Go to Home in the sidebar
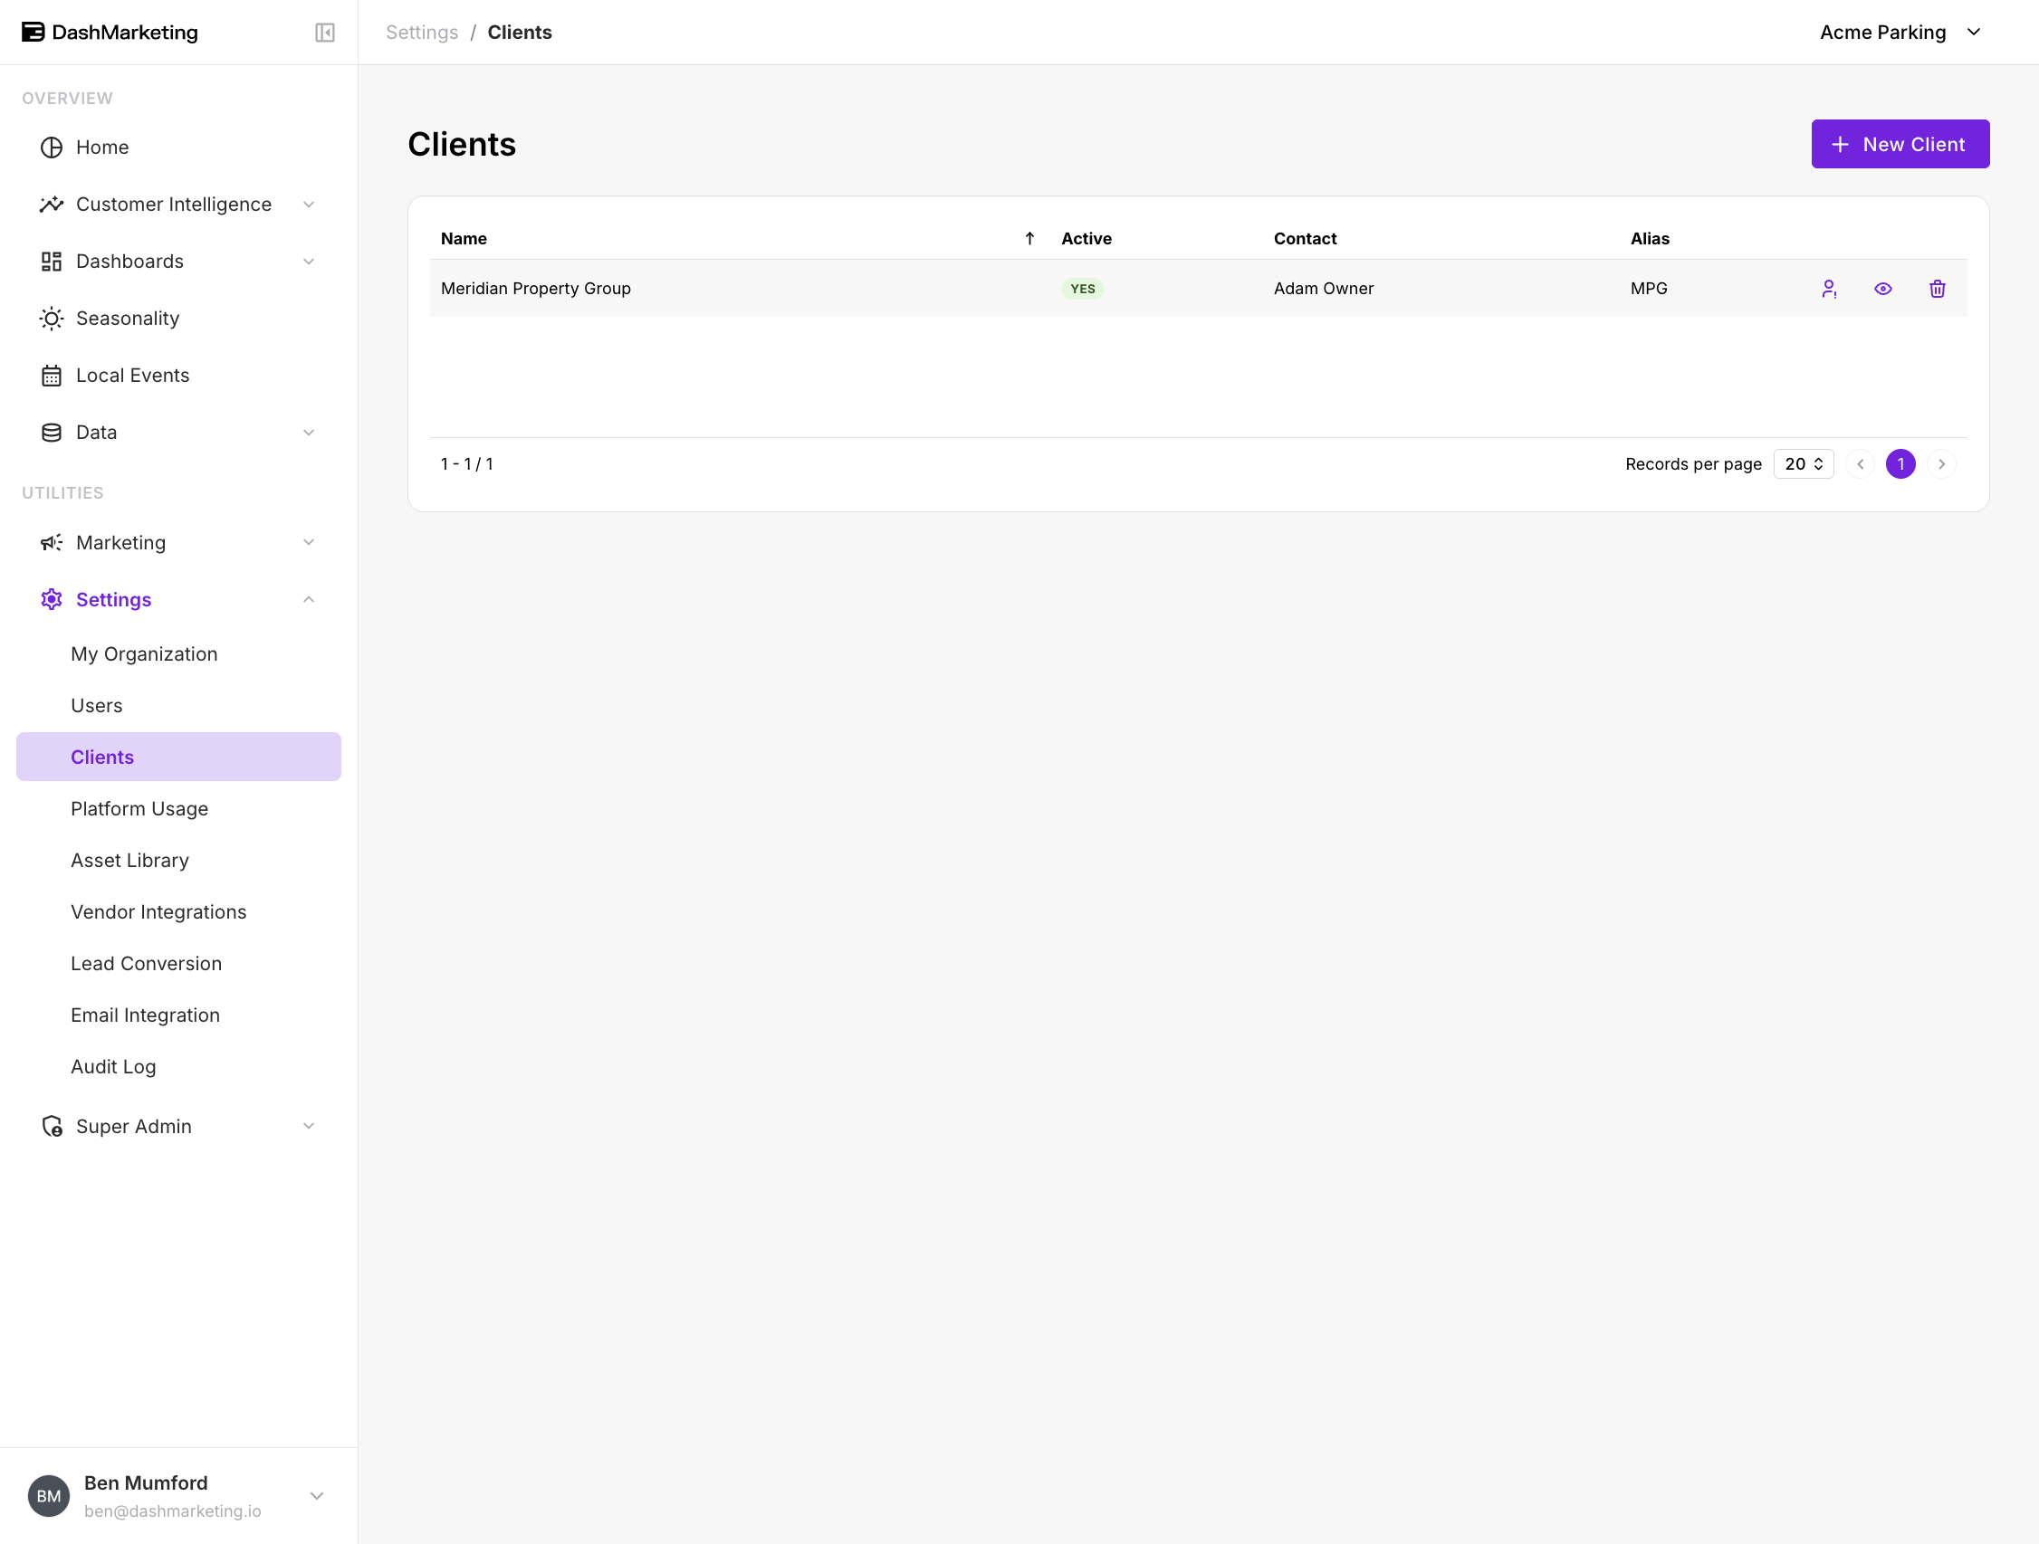Image resolution: width=2039 pixels, height=1544 pixels. (179, 148)
